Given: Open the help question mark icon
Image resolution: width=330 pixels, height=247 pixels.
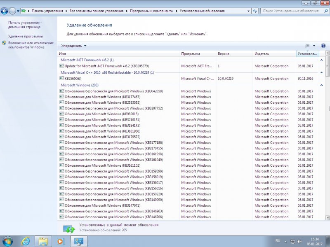Looking at the screenshot, I should click(323, 46).
